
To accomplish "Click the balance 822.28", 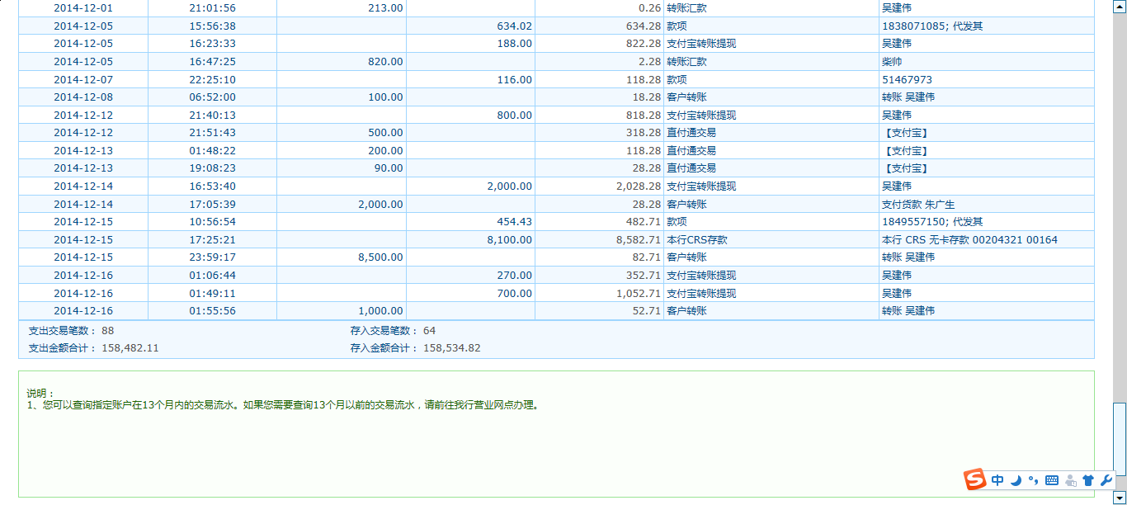I will (644, 44).
